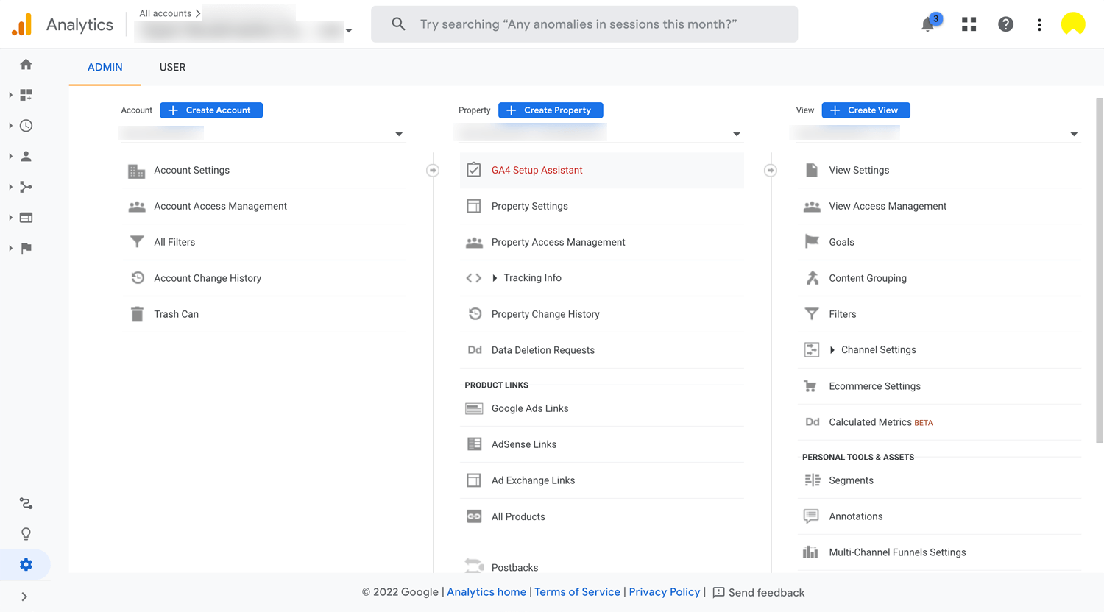Screen dimensions: 1104x612
Task: Expand the Channel Settings section
Action: [x=832, y=350]
